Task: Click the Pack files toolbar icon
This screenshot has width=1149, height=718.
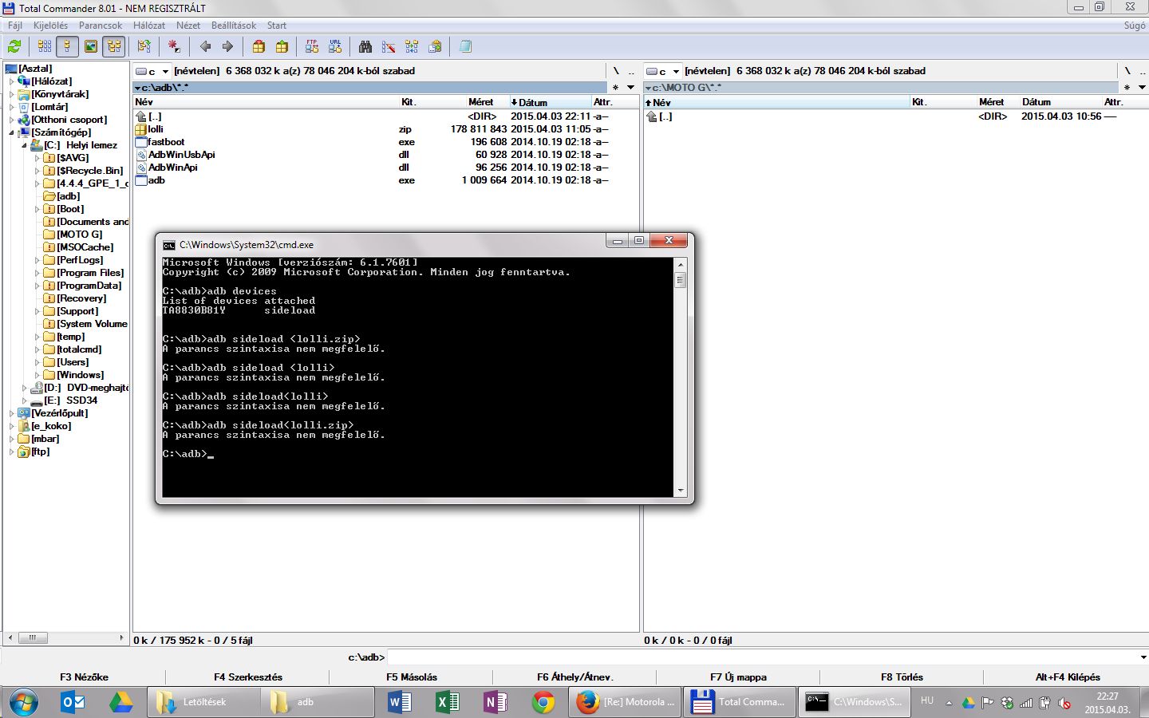Action: pos(259,46)
